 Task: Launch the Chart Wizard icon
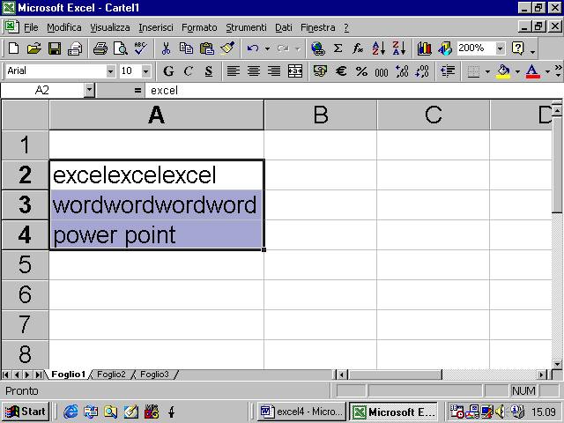coord(425,48)
